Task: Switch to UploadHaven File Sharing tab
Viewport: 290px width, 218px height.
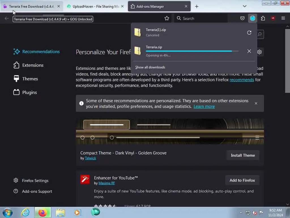Action: click(95, 6)
